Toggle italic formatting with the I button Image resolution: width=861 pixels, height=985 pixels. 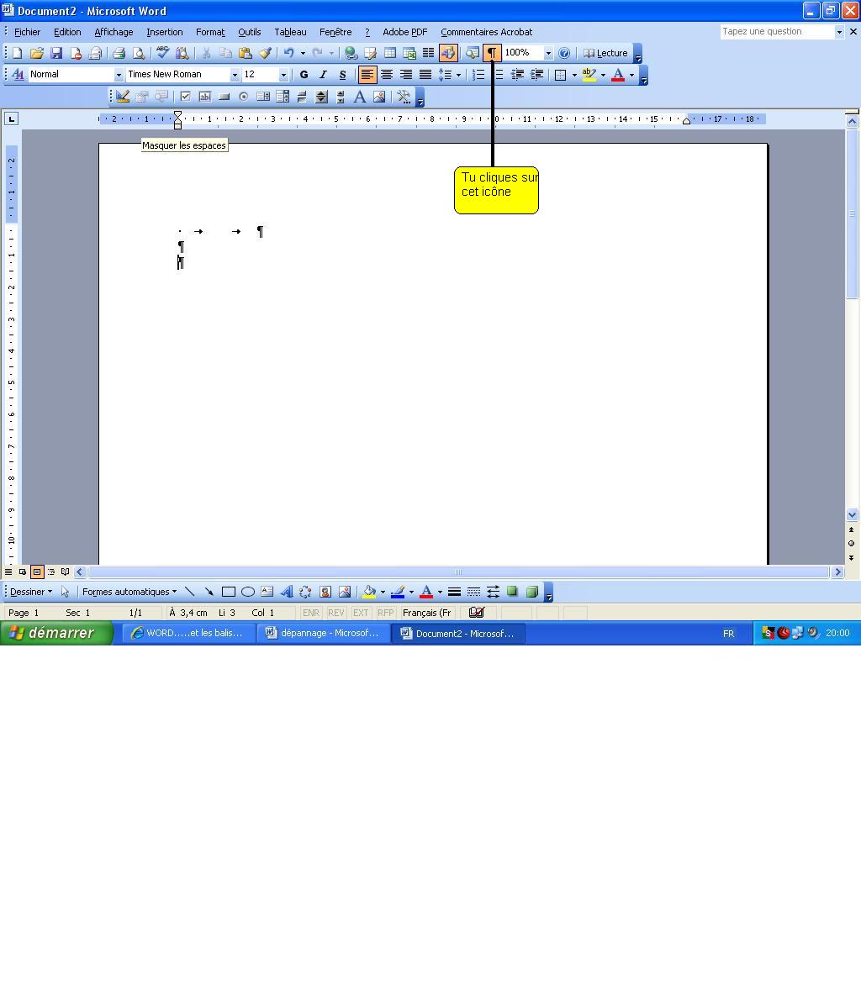pos(323,75)
